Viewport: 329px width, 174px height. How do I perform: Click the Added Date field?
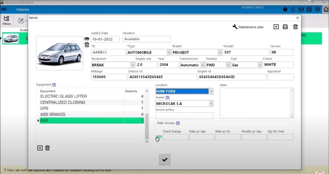pos(105,39)
